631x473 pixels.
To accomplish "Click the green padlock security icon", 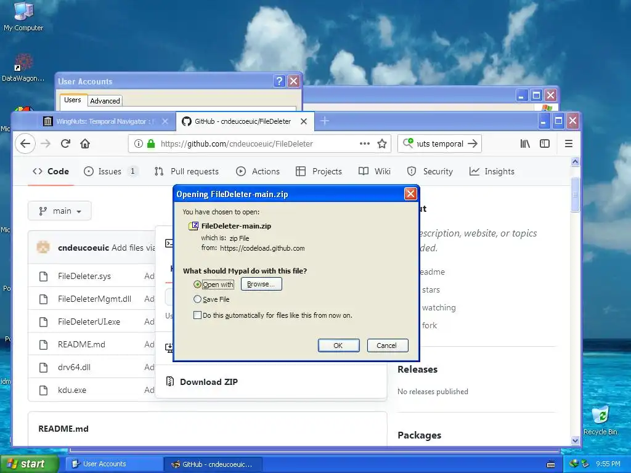I will [151, 144].
